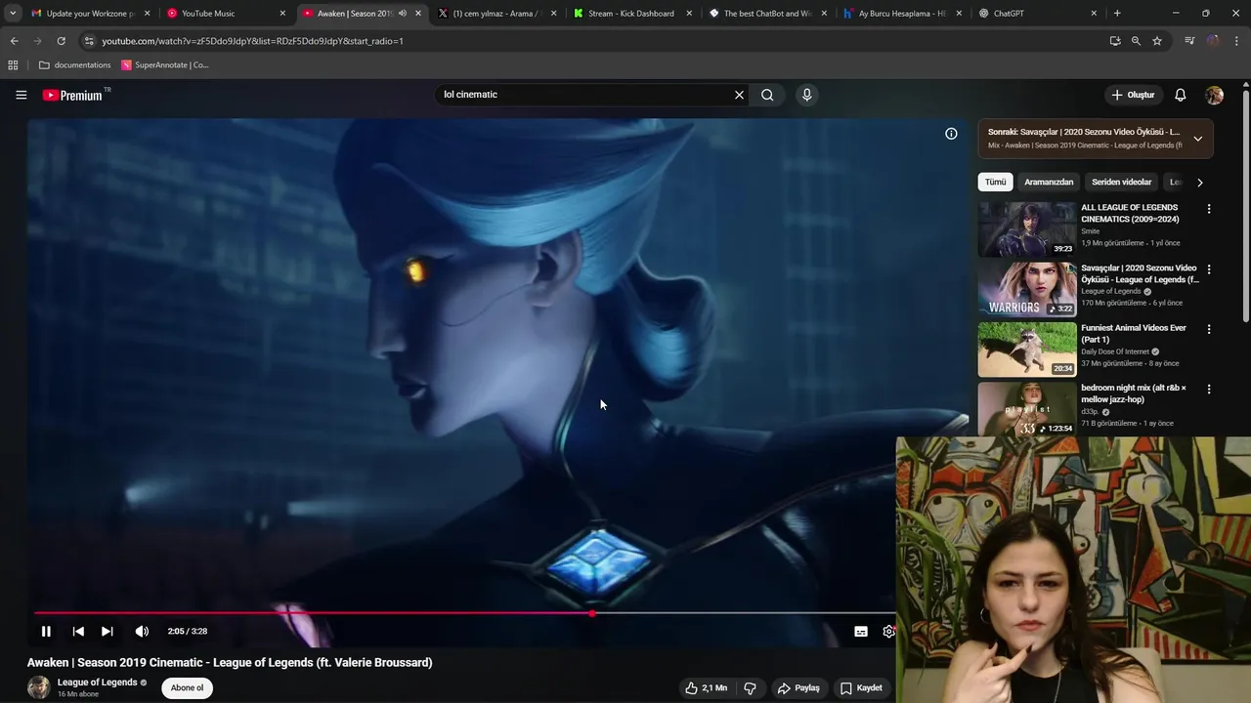
Task: Show the video info card icon
Action: click(951, 134)
